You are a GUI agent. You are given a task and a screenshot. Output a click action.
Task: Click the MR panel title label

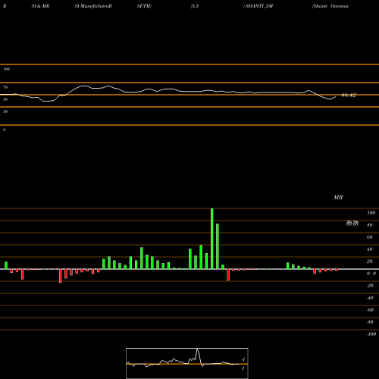click(x=338, y=197)
